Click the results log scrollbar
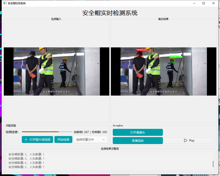The height and width of the screenshot is (176, 220). (213, 163)
